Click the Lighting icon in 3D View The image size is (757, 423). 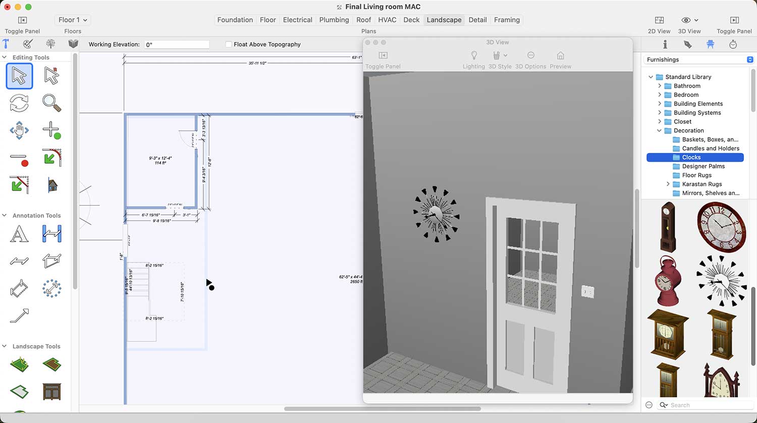[473, 56]
